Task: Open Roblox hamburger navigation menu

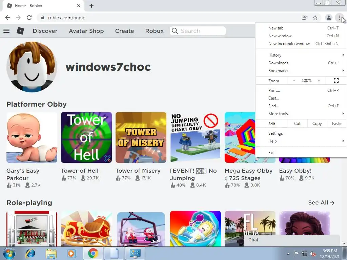Action: 6,31
